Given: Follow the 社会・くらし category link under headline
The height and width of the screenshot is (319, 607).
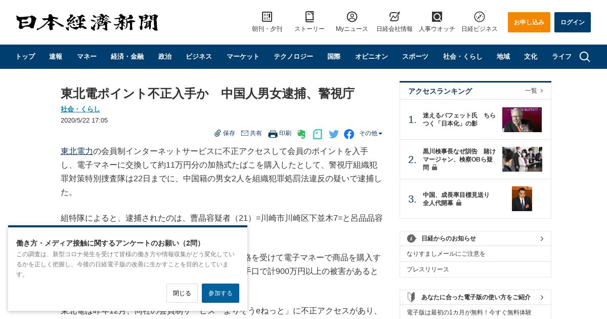Looking at the screenshot, I should pyautogui.click(x=80, y=109).
